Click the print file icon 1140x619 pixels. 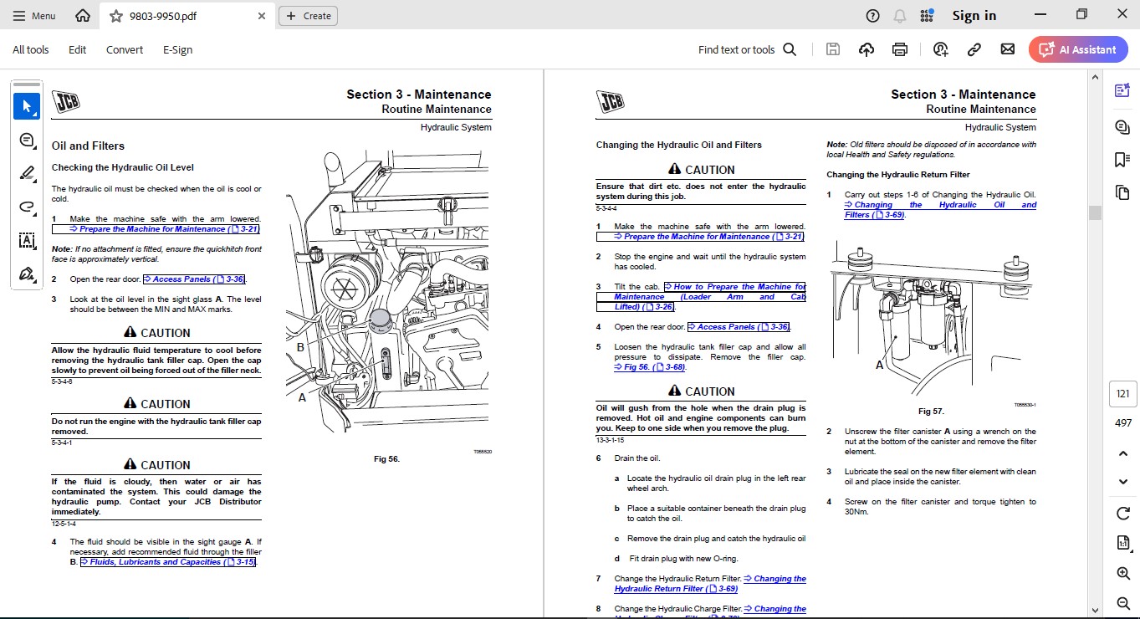(900, 49)
